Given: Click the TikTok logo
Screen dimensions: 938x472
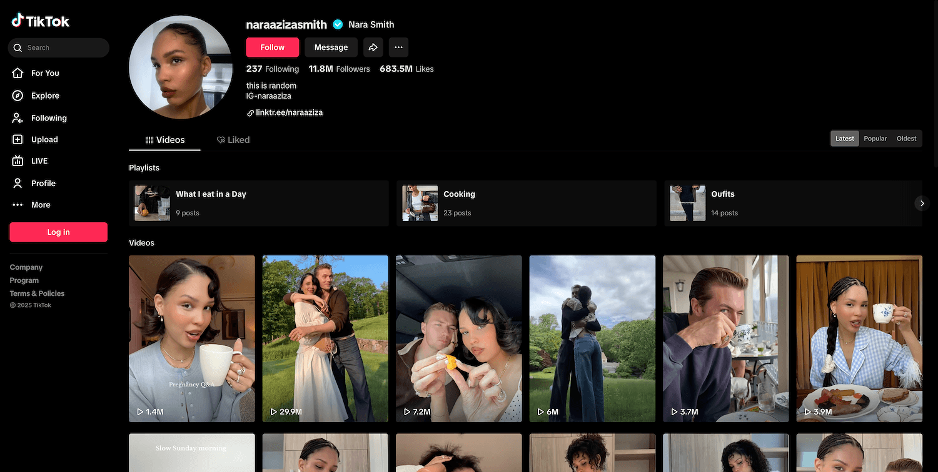Looking at the screenshot, I should click(41, 21).
